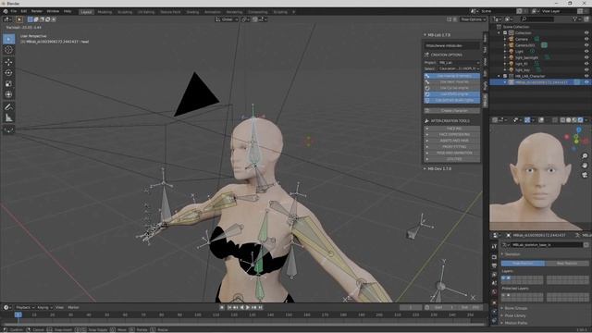Toggle Use portrait studio lights option
The height and width of the screenshot is (333, 592).
452,100
